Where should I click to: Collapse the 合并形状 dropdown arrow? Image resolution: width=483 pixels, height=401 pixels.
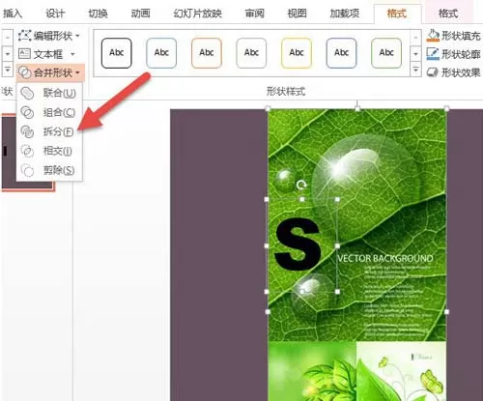(x=77, y=73)
